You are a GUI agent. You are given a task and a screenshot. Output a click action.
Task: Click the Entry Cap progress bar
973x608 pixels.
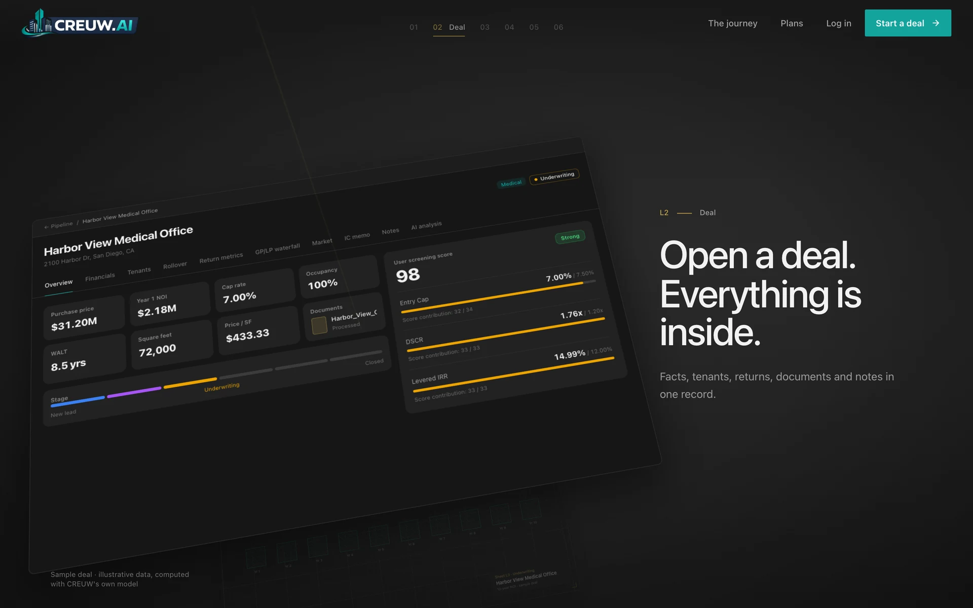click(x=498, y=297)
